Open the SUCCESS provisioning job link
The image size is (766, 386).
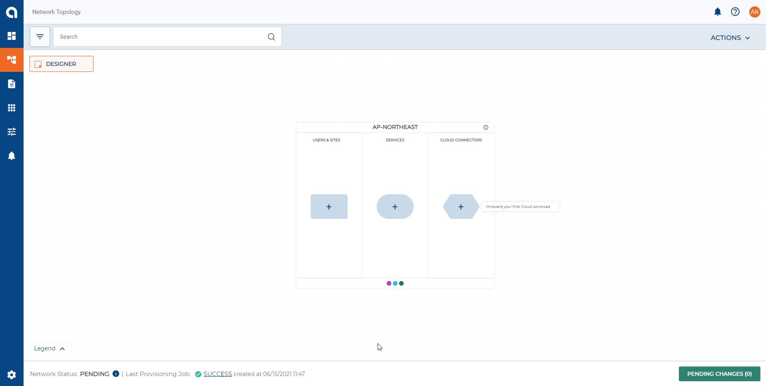pos(217,374)
